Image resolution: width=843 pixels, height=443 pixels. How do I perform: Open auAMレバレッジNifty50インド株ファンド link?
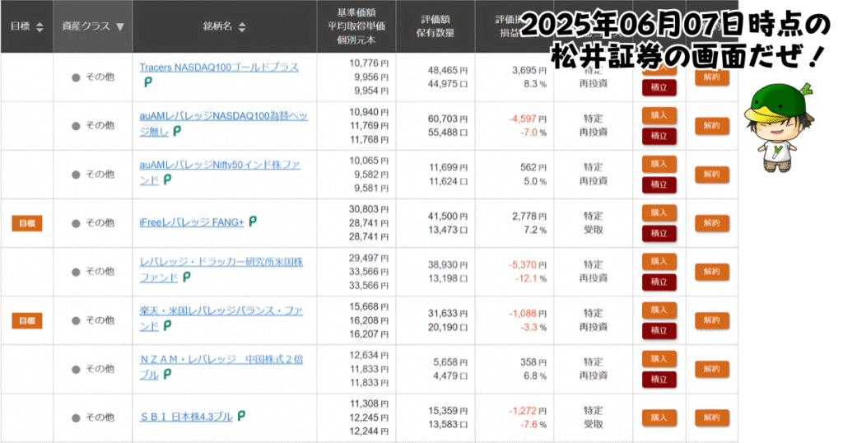pos(220,172)
